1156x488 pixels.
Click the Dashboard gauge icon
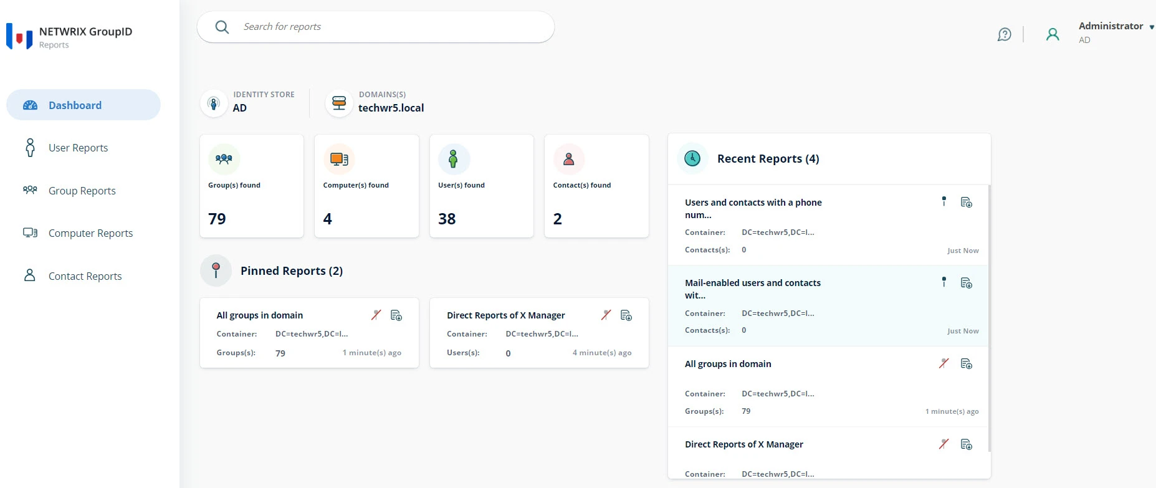[x=30, y=105]
